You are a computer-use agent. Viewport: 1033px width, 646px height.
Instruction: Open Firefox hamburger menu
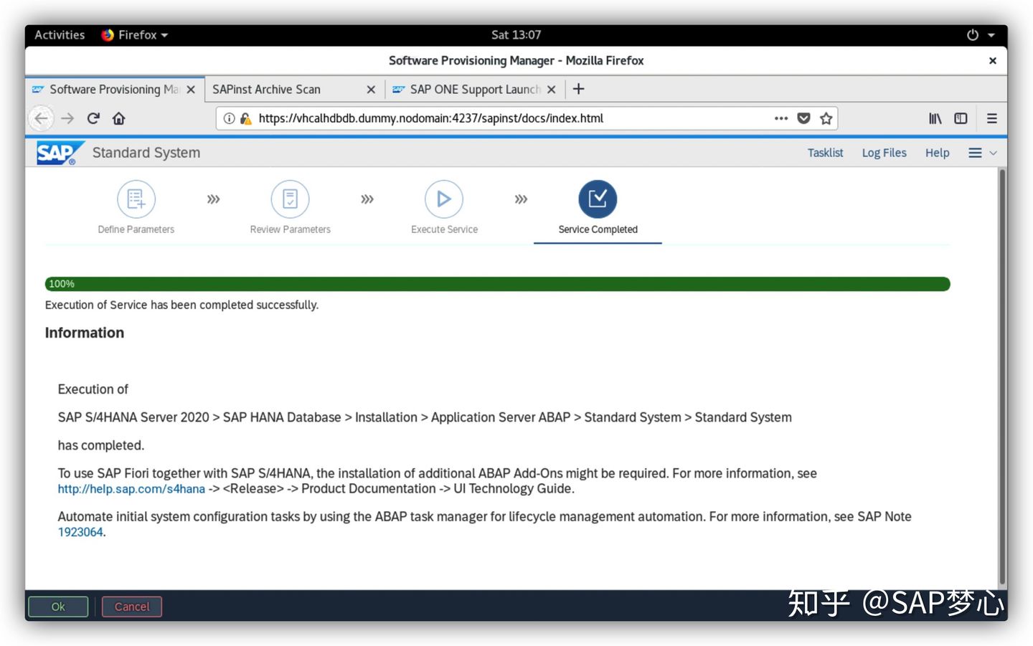(x=992, y=118)
